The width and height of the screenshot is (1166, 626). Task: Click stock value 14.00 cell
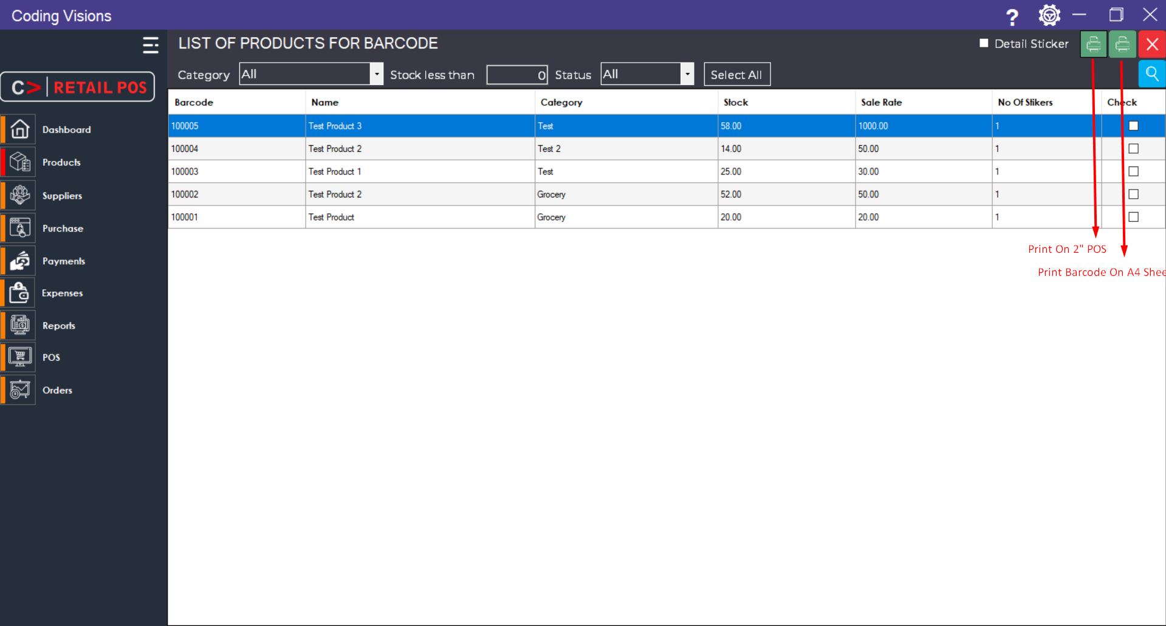point(786,149)
